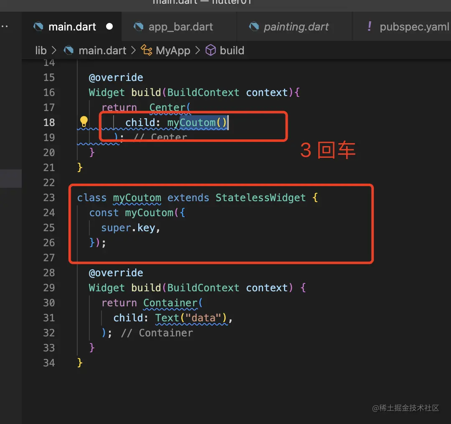The image size is (451, 424).
Task: Click closing brace on line 34
Action: pos(80,363)
